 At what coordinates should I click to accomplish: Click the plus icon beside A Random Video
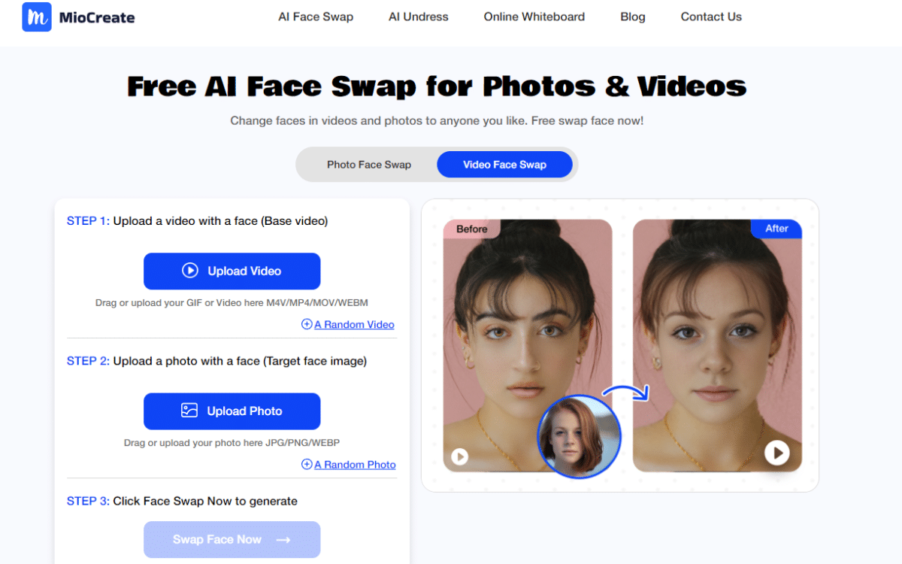point(307,324)
